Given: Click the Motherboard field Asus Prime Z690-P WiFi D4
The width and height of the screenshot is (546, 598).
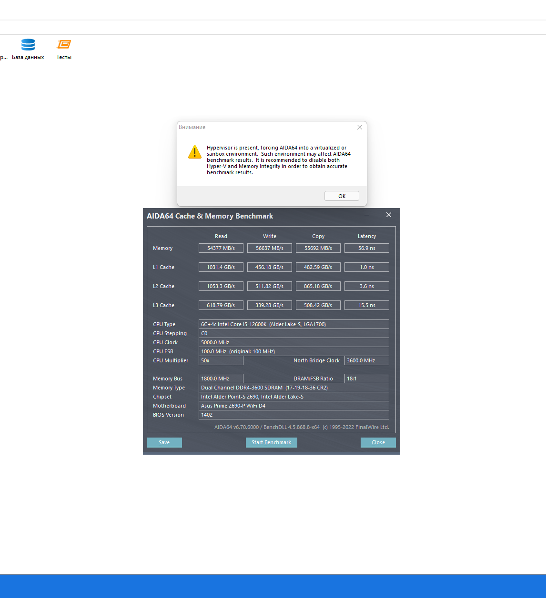Looking at the screenshot, I should pos(294,406).
